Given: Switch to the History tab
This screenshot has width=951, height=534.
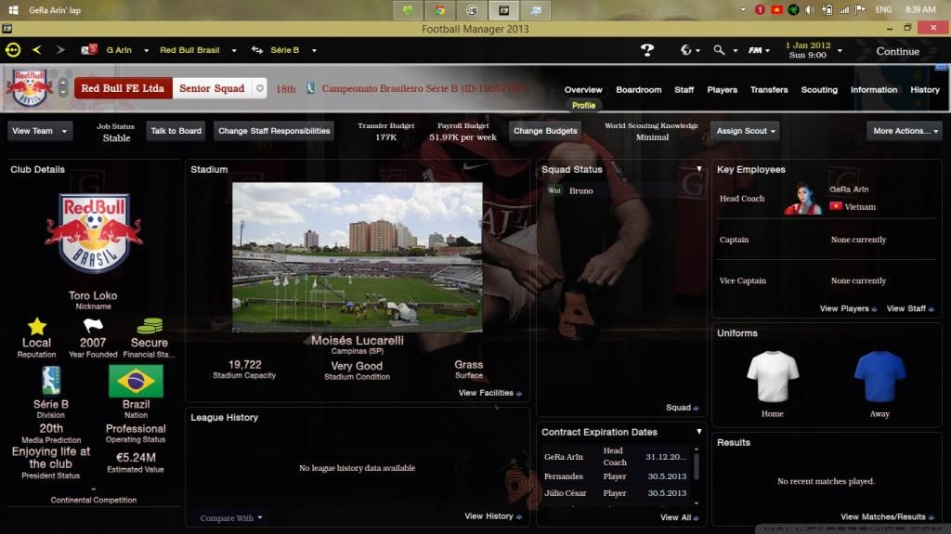Looking at the screenshot, I should (924, 90).
